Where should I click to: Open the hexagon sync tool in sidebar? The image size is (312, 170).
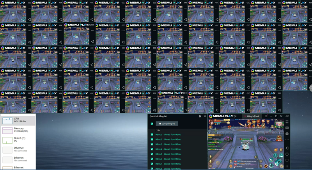coord(287,134)
